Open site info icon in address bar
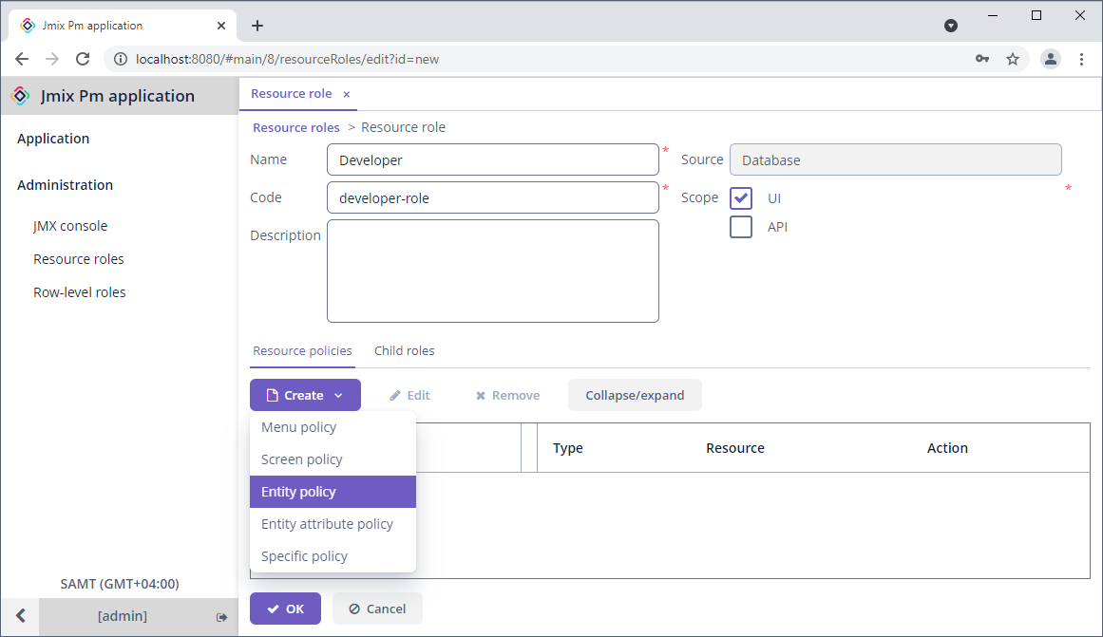The image size is (1103, 637). click(x=121, y=59)
